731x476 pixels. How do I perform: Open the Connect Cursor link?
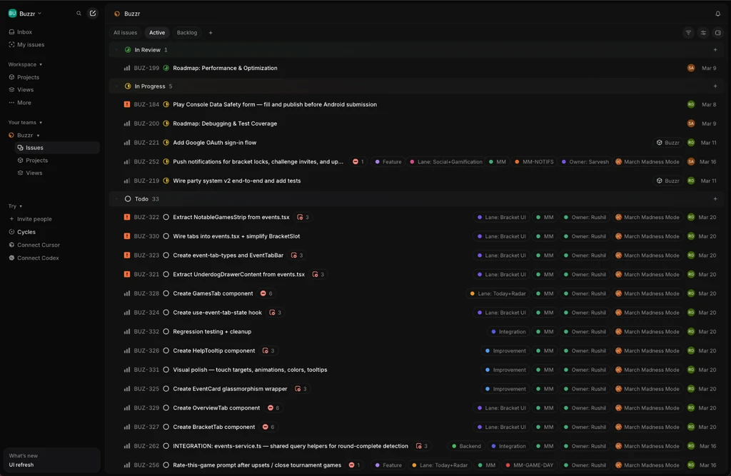coord(39,245)
